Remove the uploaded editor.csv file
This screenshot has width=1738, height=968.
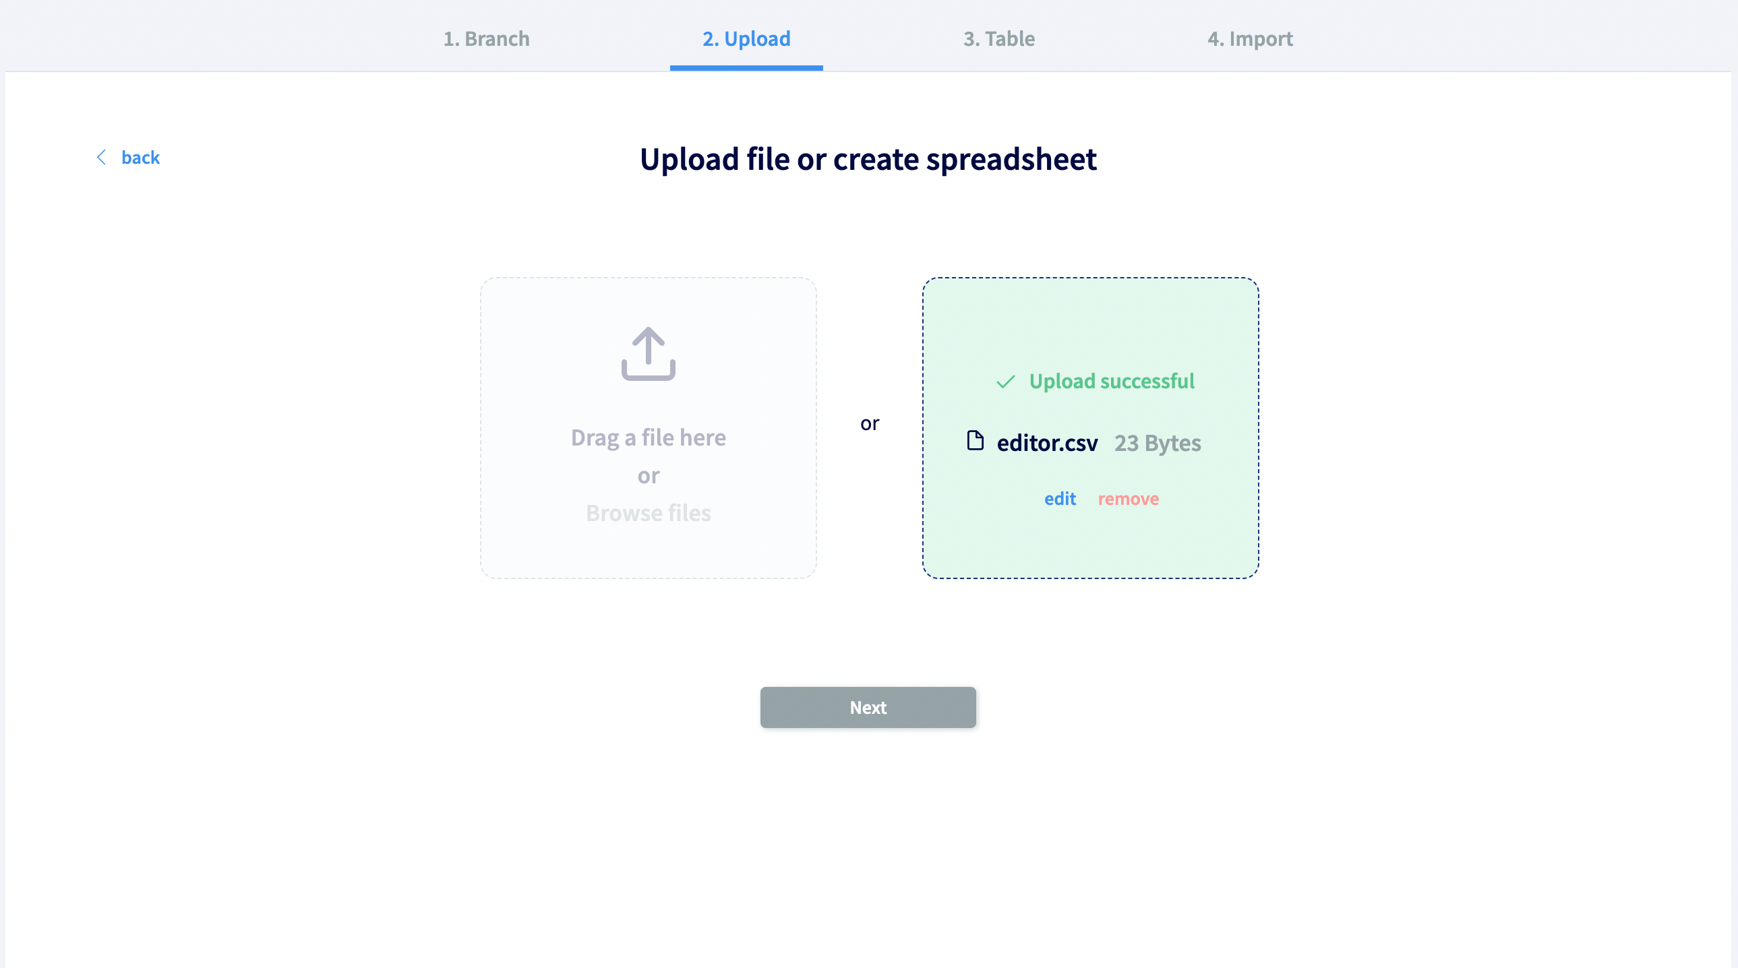pos(1128,500)
